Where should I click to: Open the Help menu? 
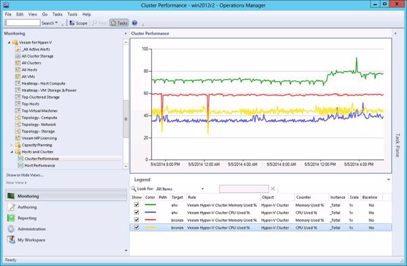point(86,14)
